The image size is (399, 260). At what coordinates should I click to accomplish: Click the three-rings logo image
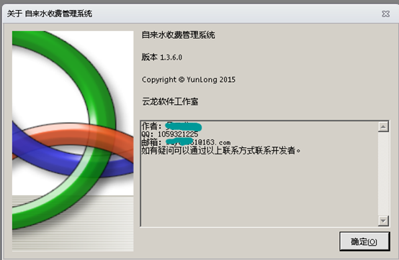[73, 141]
